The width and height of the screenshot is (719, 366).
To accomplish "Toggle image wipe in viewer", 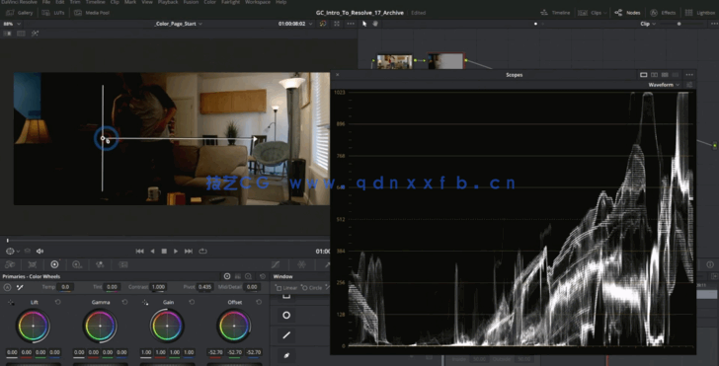I will tap(7, 34).
